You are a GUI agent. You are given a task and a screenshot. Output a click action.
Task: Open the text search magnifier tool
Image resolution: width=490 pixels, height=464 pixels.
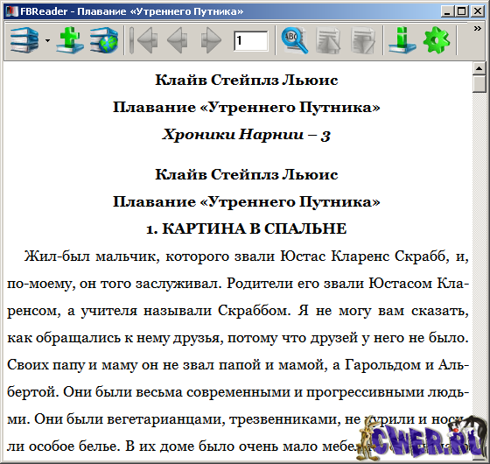click(x=294, y=40)
